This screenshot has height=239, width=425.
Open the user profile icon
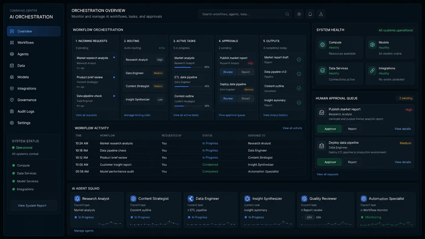[x=321, y=14]
